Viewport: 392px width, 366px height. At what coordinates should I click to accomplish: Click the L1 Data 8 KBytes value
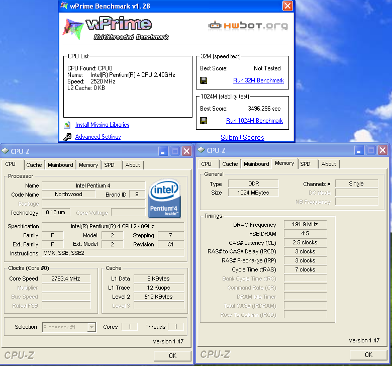tap(159, 279)
